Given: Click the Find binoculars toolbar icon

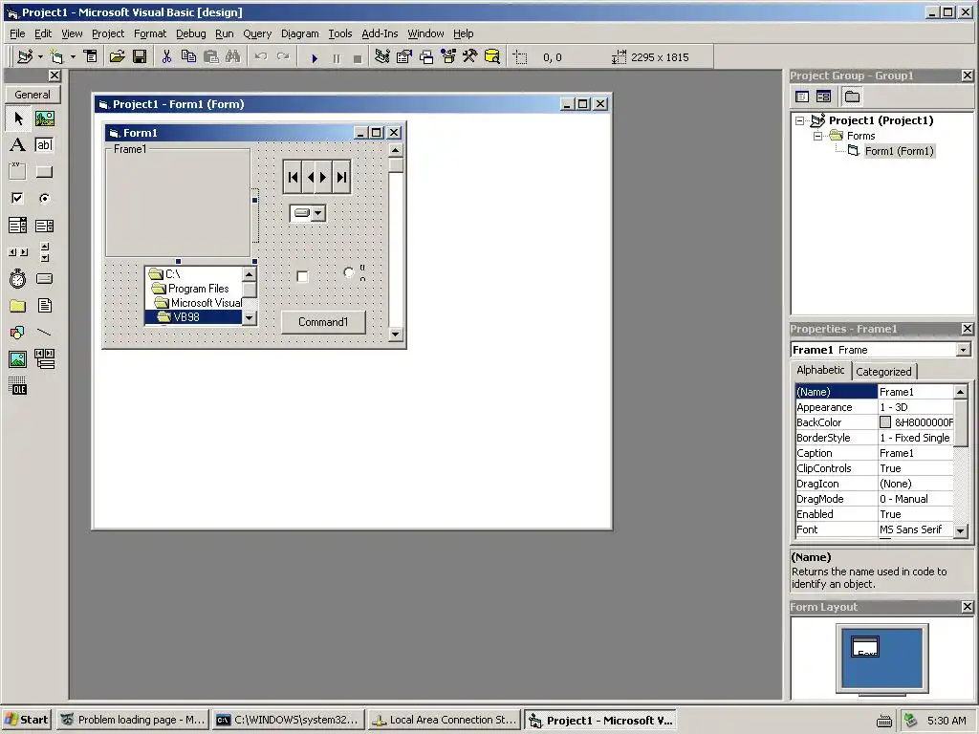Looking at the screenshot, I should click(x=233, y=57).
